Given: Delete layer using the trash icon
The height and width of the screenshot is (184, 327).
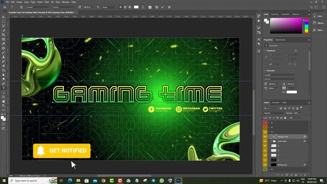Looking at the screenshot, I should pyautogui.click(x=305, y=175).
